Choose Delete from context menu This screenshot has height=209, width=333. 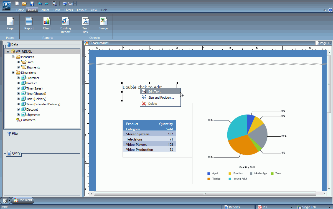pos(160,104)
